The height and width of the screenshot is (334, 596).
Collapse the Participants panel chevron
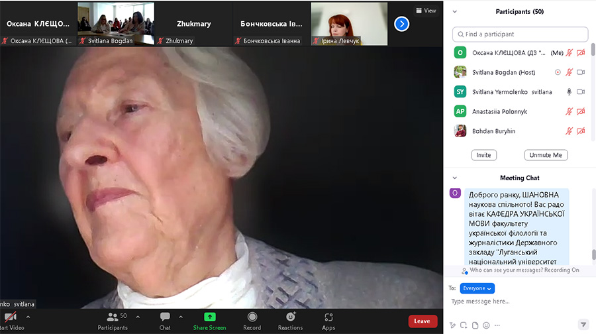454,12
